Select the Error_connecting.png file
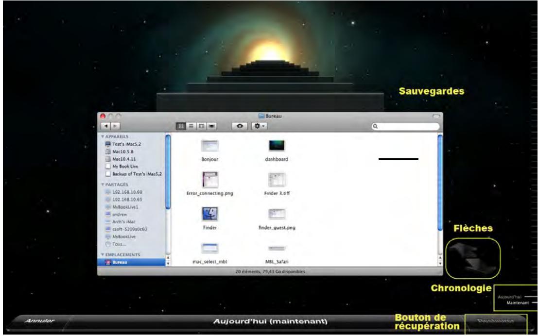The height and width of the screenshot is (336, 538). click(209, 180)
